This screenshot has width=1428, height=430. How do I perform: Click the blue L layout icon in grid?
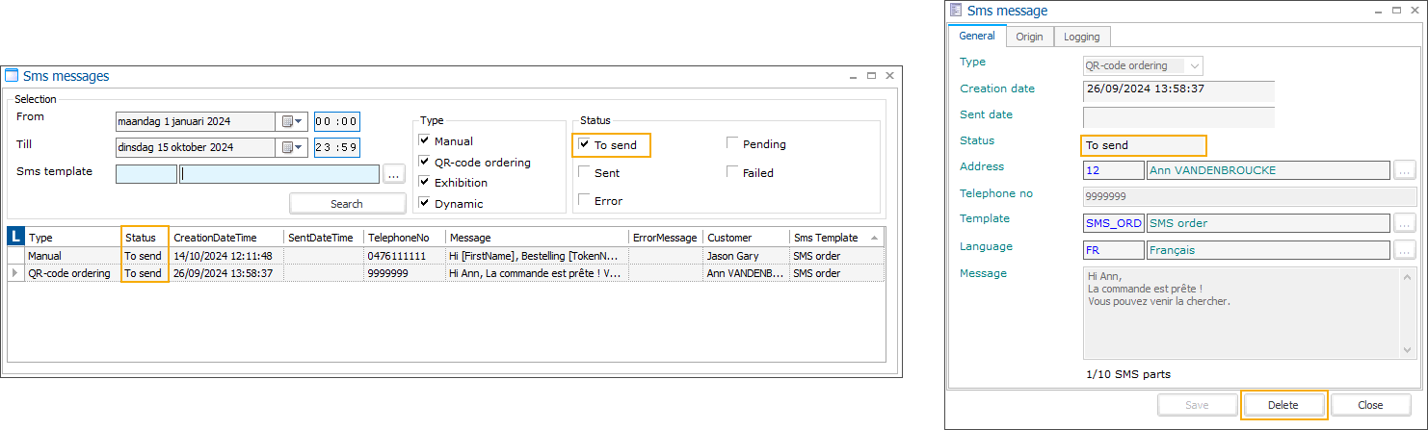point(15,237)
